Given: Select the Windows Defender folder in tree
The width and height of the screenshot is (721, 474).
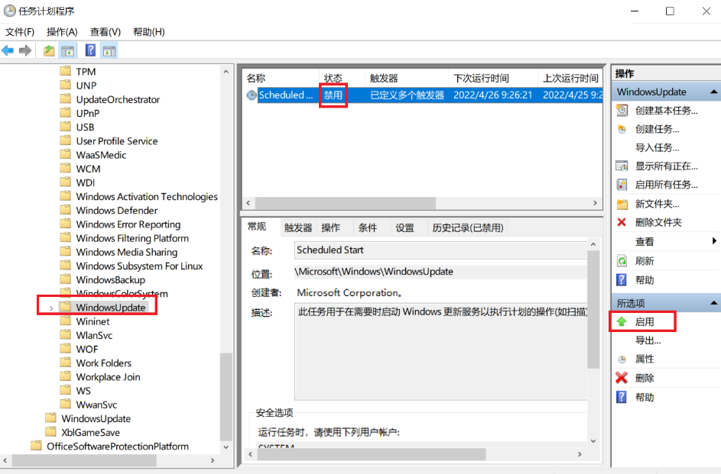Looking at the screenshot, I should pos(117,211).
